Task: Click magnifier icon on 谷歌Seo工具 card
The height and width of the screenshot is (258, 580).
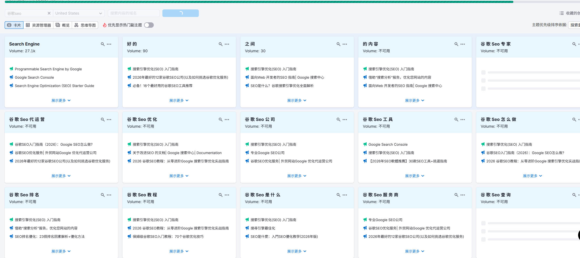Action: (456, 120)
